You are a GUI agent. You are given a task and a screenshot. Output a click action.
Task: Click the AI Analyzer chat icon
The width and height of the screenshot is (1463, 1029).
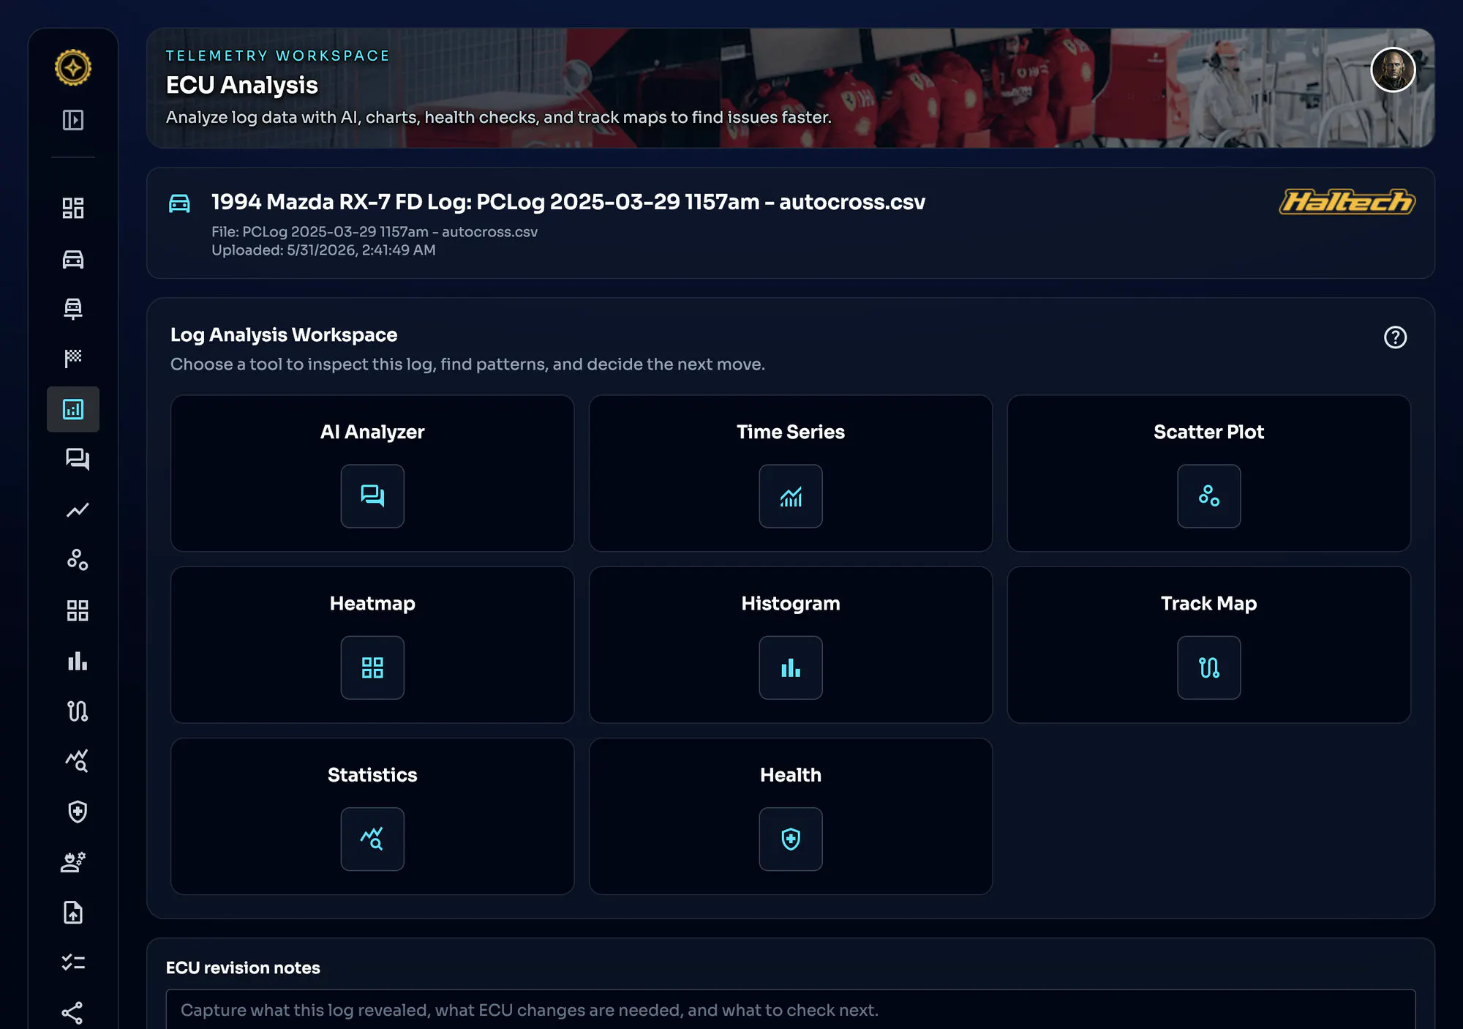pos(372,496)
